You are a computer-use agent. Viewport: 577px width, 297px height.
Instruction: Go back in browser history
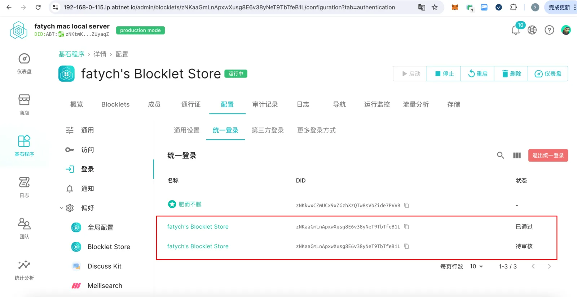pos(9,7)
